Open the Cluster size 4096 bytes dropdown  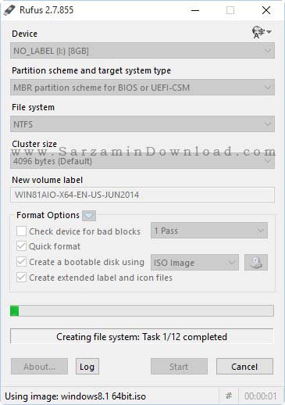(x=142, y=161)
